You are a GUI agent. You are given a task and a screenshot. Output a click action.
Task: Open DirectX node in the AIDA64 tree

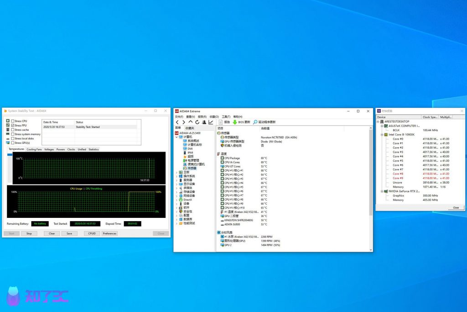pos(185,200)
